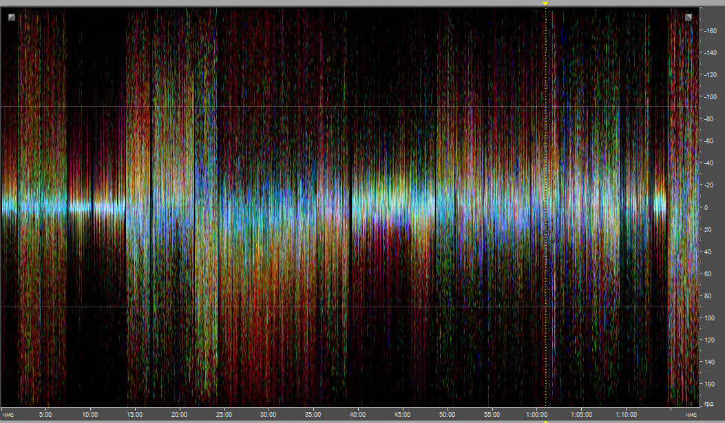The height and width of the screenshot is (423, 725).
Task: Click the yellow dotted playhead line
Action: click(x=545, y=207)
